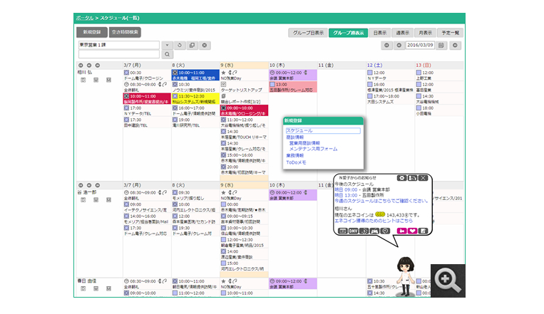Click W week-view icon under 相川 弘
The height and width of the screenshot is (314, 544).
[96, 80]
